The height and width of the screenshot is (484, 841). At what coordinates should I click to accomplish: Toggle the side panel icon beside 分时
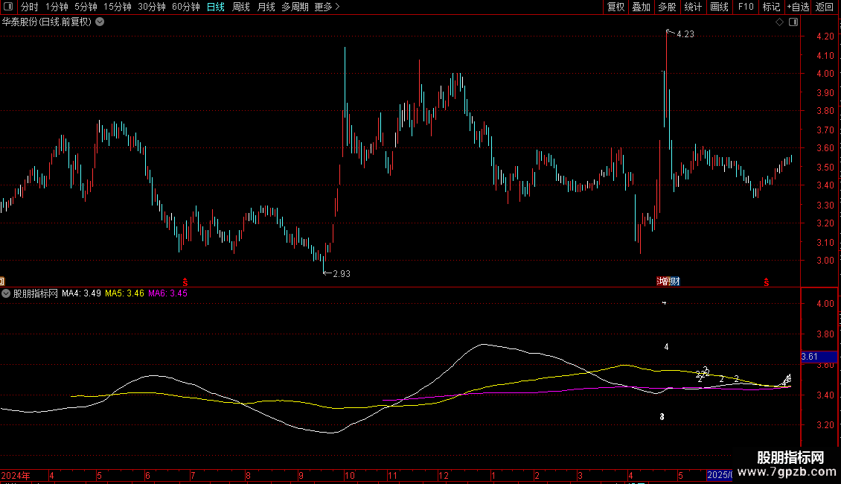coord(8,7)
